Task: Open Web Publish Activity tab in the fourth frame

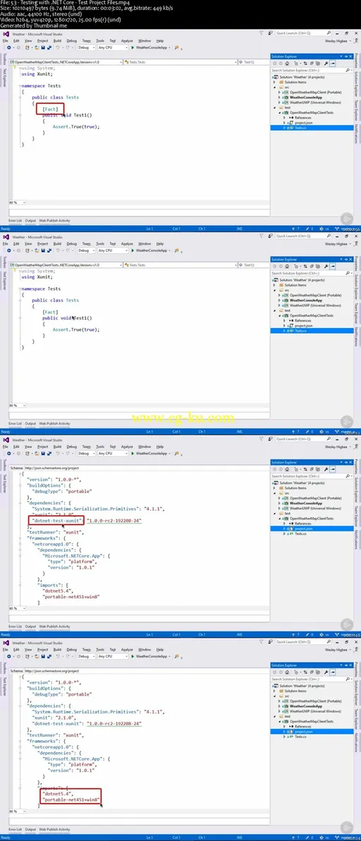Action: pyautogui.click(x=54, y=829)
